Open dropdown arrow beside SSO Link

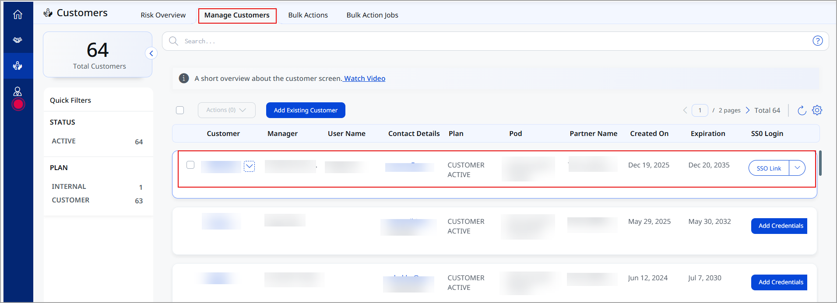pyautogui.click(x=797, y=168)
